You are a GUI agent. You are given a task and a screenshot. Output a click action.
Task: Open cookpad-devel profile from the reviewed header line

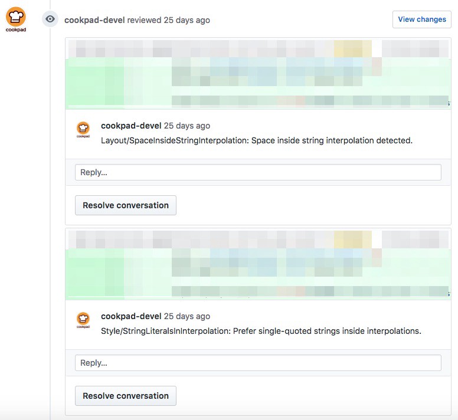tap(94, 20)
